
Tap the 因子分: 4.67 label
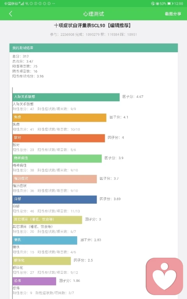pos(133,97)
